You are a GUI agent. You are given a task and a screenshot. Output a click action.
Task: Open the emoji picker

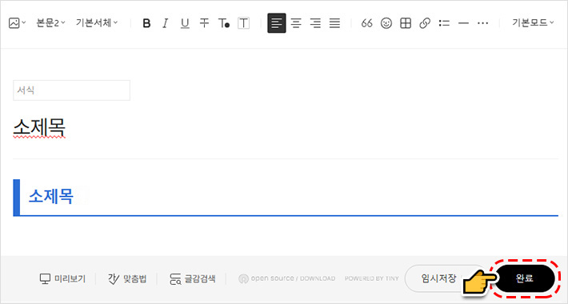386,23
